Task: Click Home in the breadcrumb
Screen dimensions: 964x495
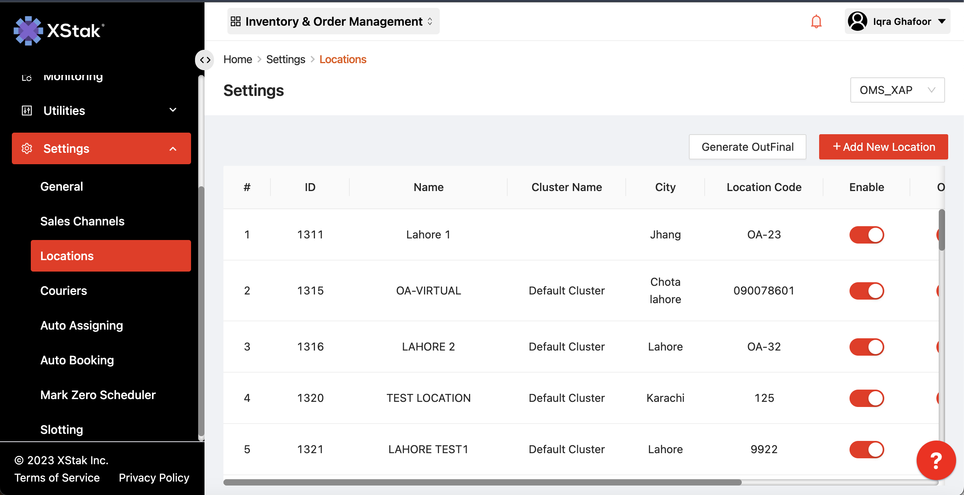Action: [238, 59]
